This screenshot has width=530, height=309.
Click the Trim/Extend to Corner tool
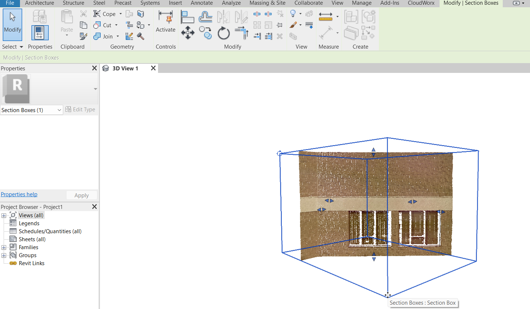(x=241, y=33)
